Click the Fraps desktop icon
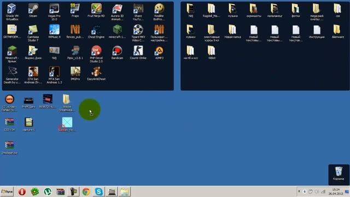The height and width of the screenshot is (197, 350). tap(75, 9)
